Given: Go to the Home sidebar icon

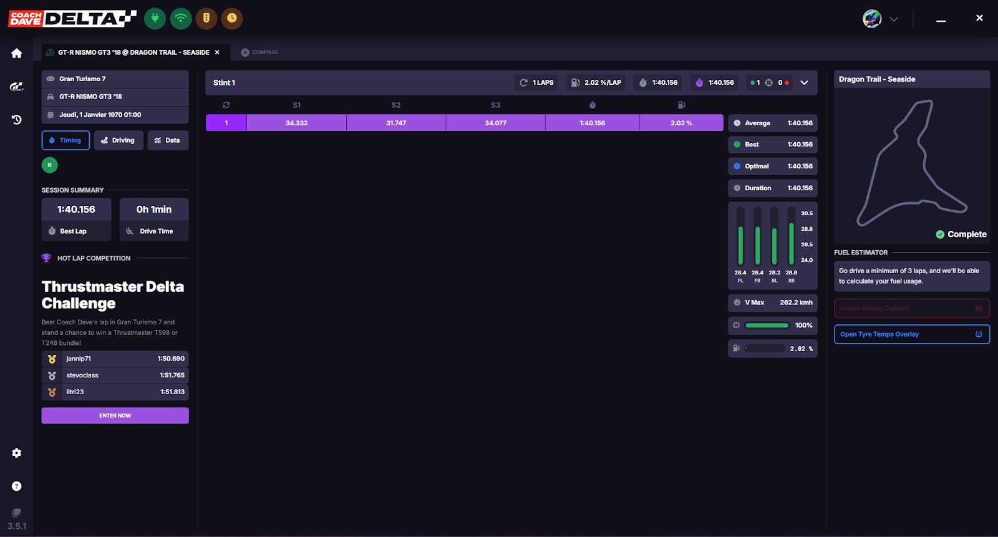Looking at the screenshot, I should click(17, 54).
